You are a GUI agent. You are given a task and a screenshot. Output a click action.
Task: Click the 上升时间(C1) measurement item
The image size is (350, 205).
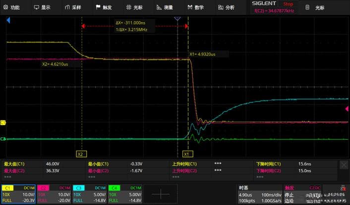click(x=184, y=164)
